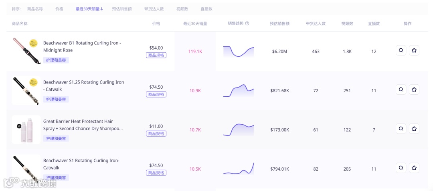The width and height of the screenshot is (433, 191).
Task: Open Beachwaver S1.25 Catwalk product thumbnail
Action: [26, 91]
